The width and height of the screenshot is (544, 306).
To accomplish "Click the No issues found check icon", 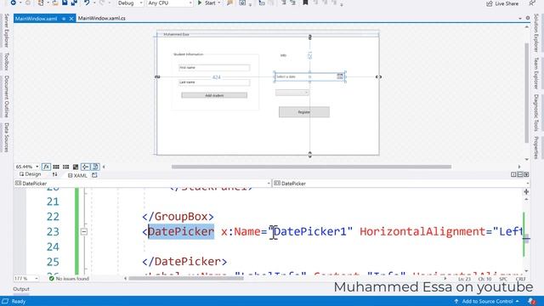I will pyautogui.click(x=52, y=279).
